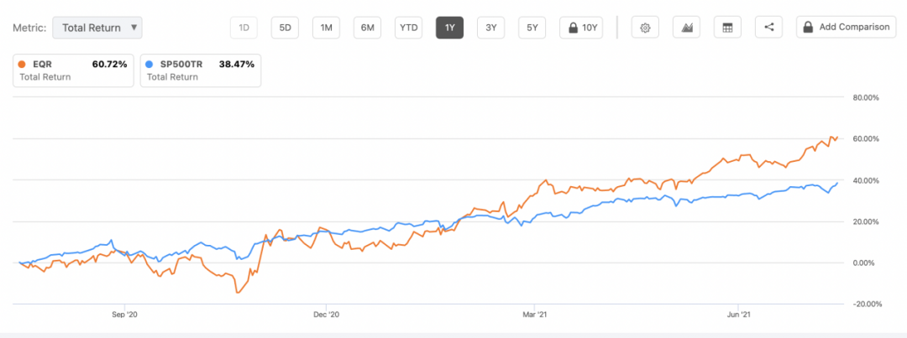The height and width of the screenshot is (338, 907).
Task: Click the lock icon on Add Comparison
Action: coord(808,28)
